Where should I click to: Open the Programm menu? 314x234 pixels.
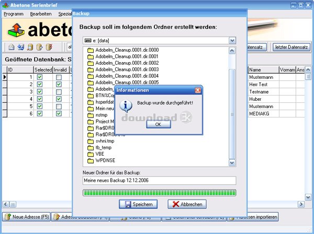coord(14,14)
